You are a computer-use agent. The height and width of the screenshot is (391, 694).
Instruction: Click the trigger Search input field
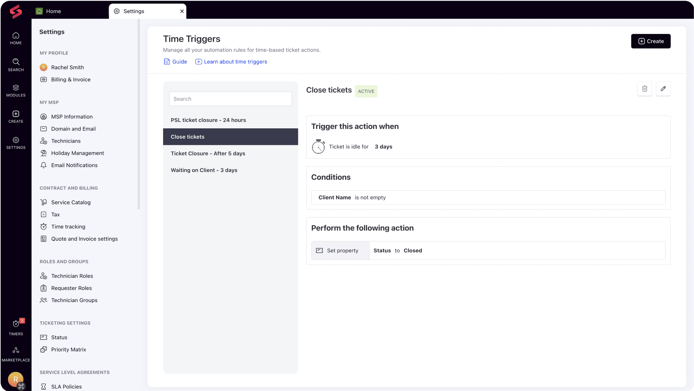[230, 99]
